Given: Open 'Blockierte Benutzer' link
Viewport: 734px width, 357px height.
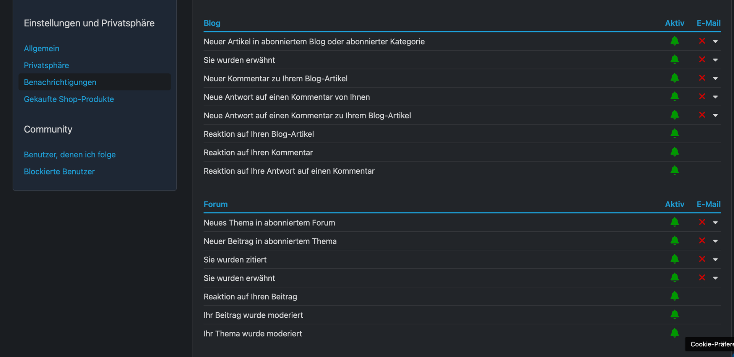Looking at the screenshot, I should (59, 171).
